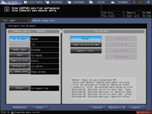Open the ALMACENAR tab

tap(76, 2)
